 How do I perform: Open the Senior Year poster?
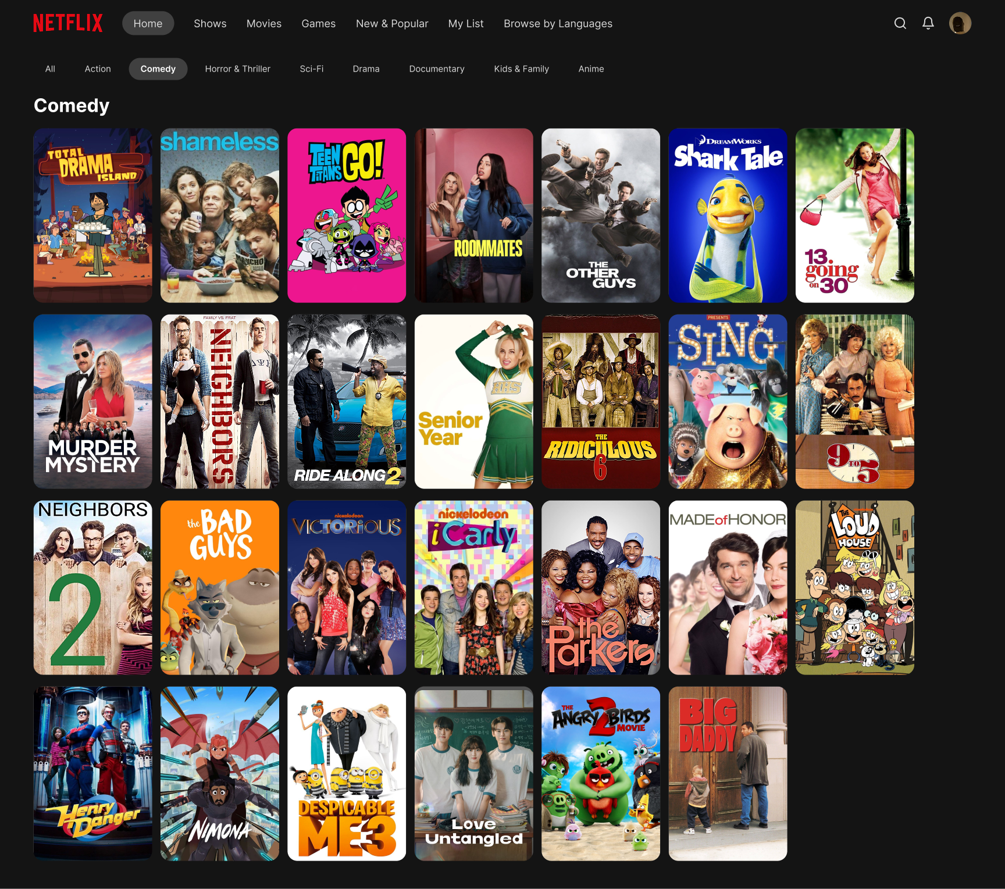pos(474,402)
